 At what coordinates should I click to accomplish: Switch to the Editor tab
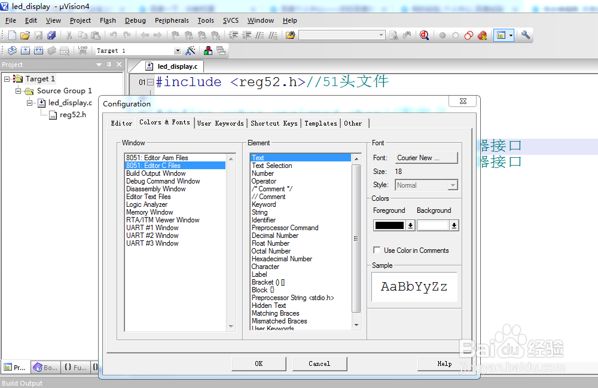[121, 123]
